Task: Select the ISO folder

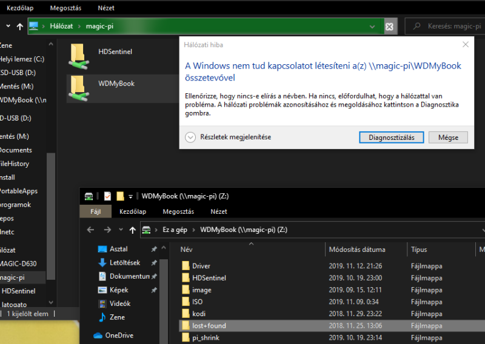Action: (197, 302)
